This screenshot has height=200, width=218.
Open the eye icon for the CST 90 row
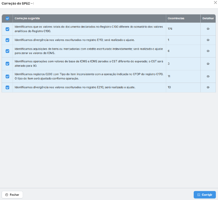coord(208,64)
